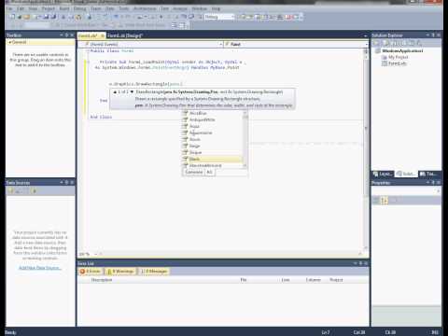The image size is (448, 336).
Task: Select Beige in the IntelliSense list
Action: tap(212, 146)
